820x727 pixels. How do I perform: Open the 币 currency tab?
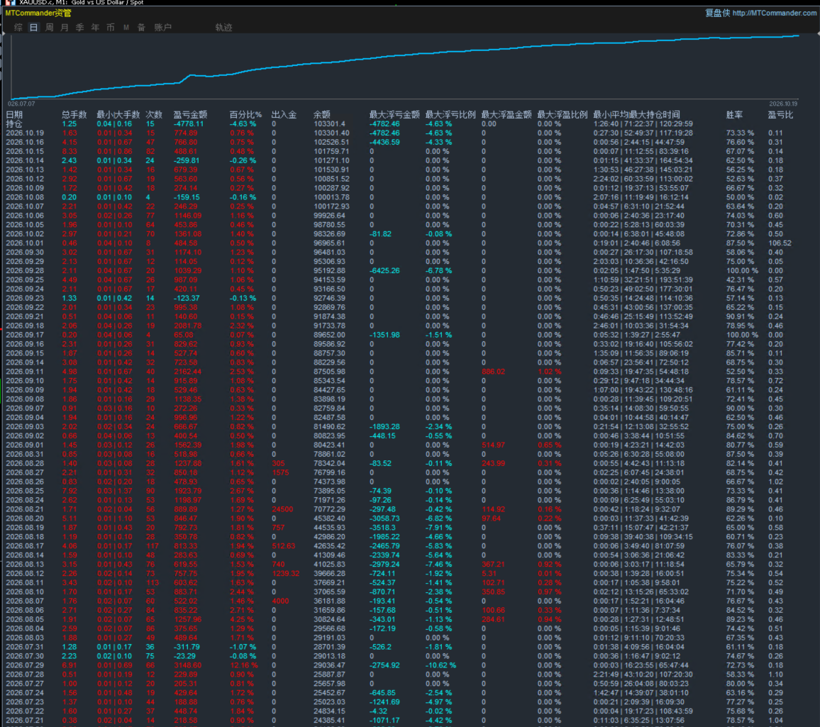pos(111,27)
